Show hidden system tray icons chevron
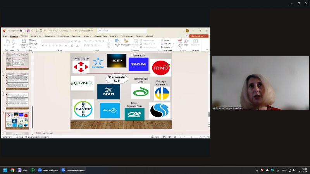This screenshot has width=310, height=174. (257, 170)
